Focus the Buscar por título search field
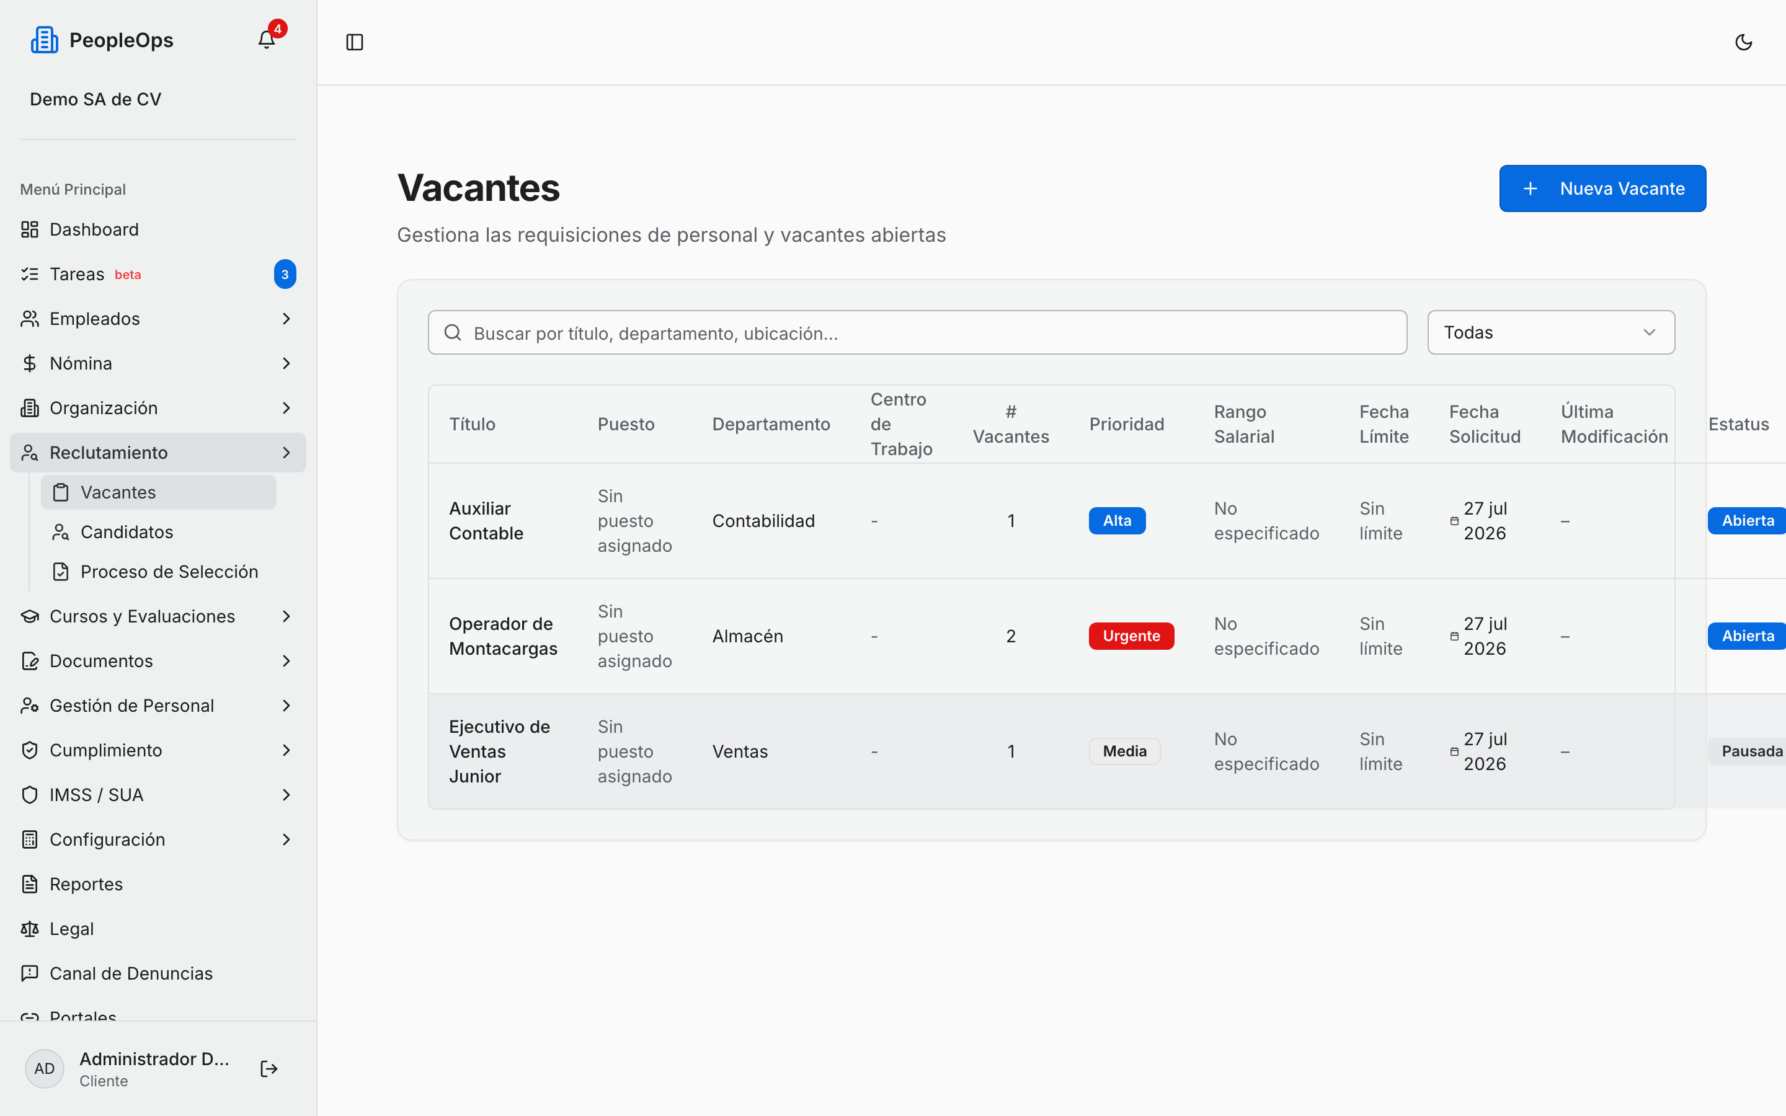The height and width of the screenshot is (1116, 1786). point(917,332)
